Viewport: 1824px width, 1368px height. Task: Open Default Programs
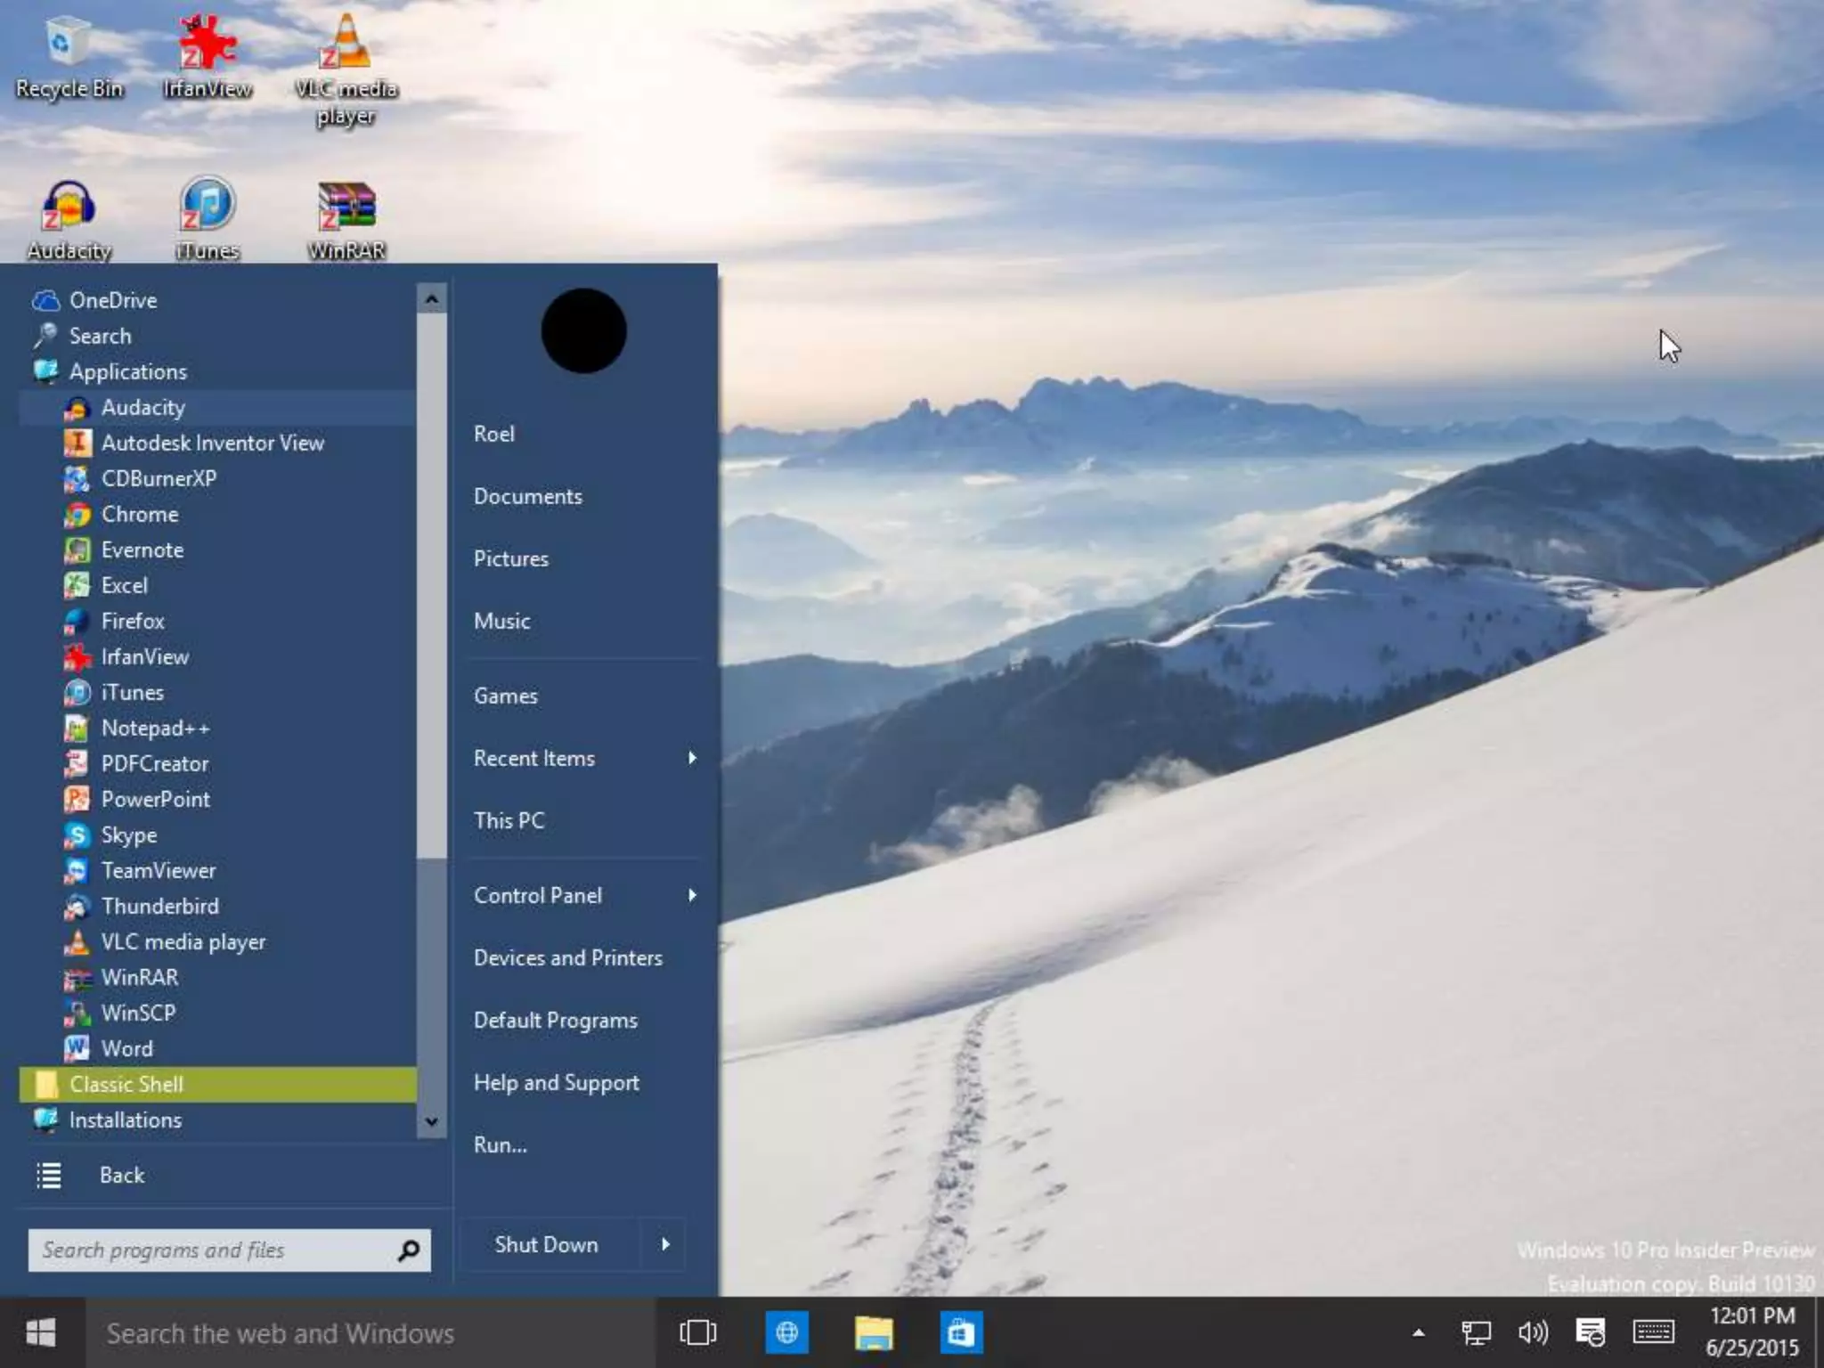click(x=584, y=1020)
